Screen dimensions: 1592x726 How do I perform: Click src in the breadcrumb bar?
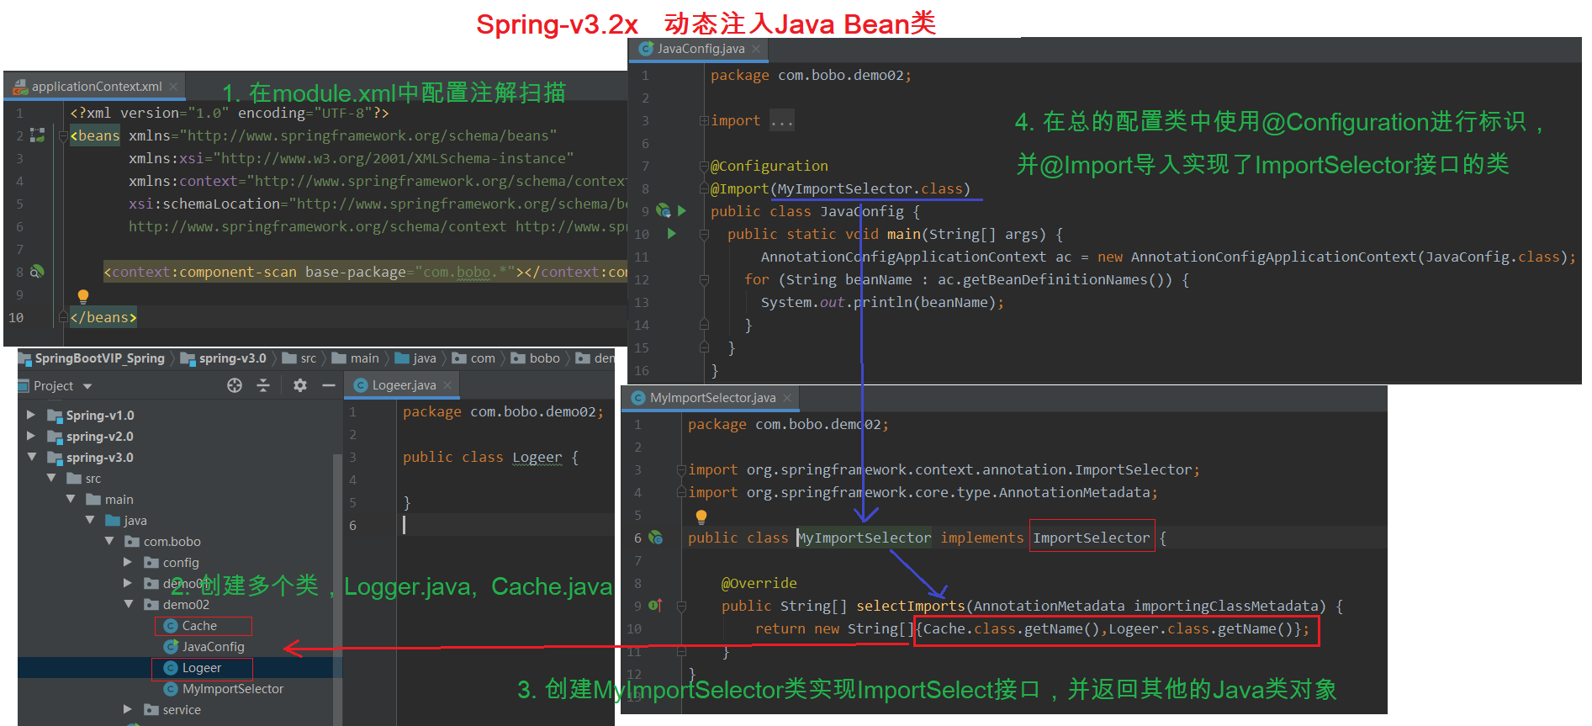[x=300, y=358]
